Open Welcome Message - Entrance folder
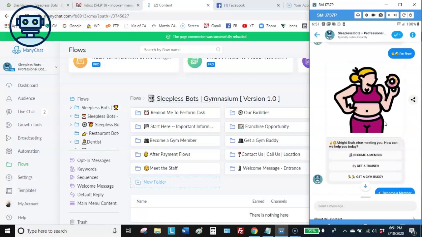This screenshot has width=422, height=237. [x=267, y=168]
